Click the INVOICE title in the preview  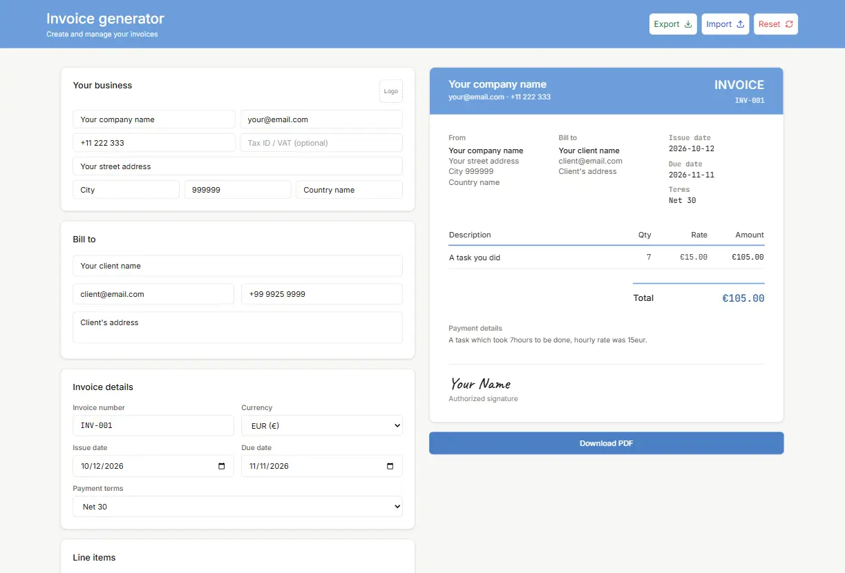click(x=739, y=85)
